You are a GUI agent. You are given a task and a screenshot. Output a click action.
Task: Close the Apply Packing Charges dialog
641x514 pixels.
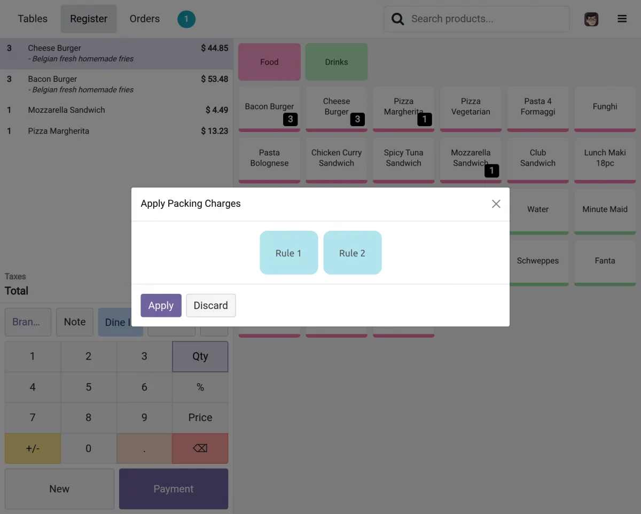(x=496, y=204)
